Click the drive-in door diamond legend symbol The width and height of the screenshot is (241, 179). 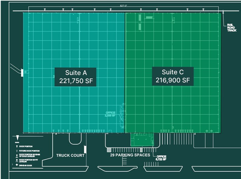point(17,165)
